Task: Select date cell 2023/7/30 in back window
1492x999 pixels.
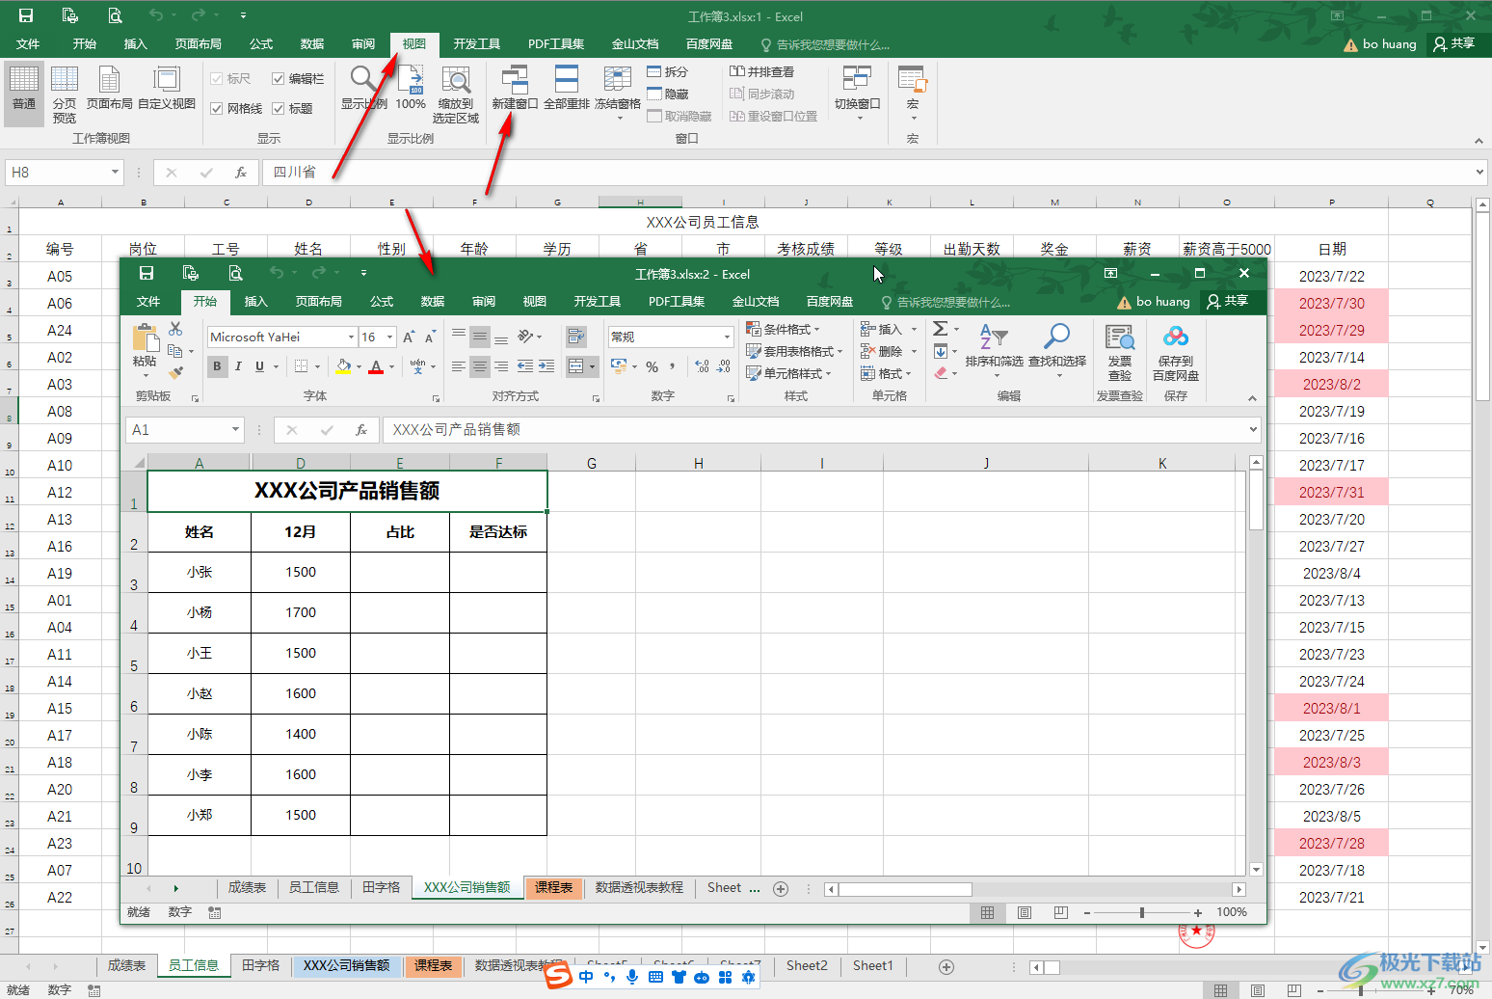Action: point(1331,303)
